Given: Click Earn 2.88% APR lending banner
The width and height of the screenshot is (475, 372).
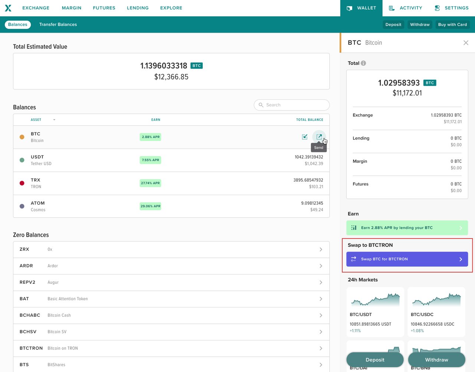Looking at the screenshot, I should point(407,228).
